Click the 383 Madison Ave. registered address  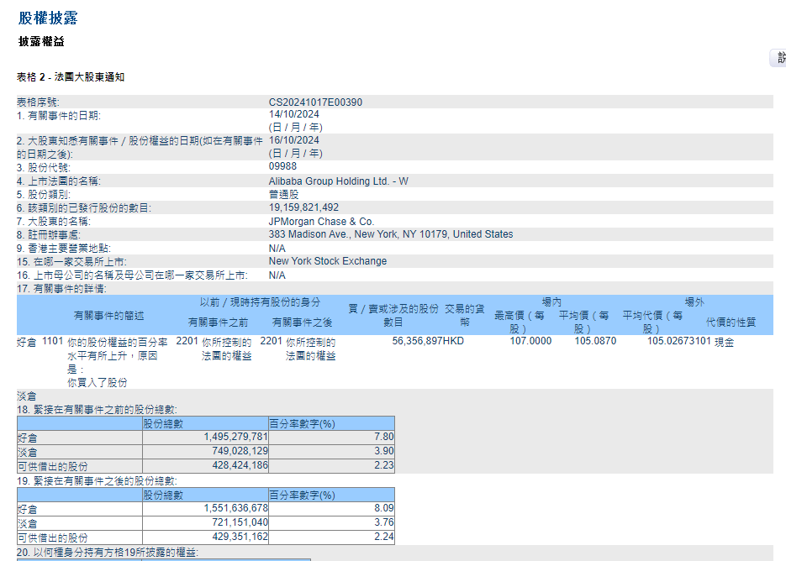(x=390, y=234)
